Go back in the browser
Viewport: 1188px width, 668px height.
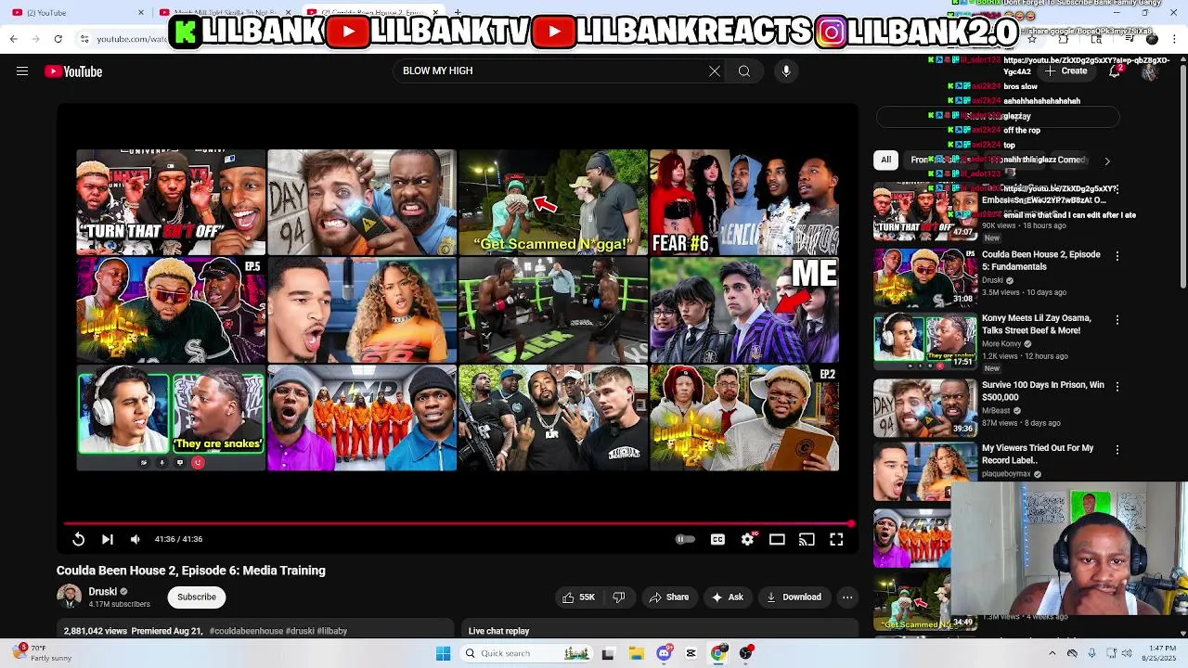click(13, 39)
